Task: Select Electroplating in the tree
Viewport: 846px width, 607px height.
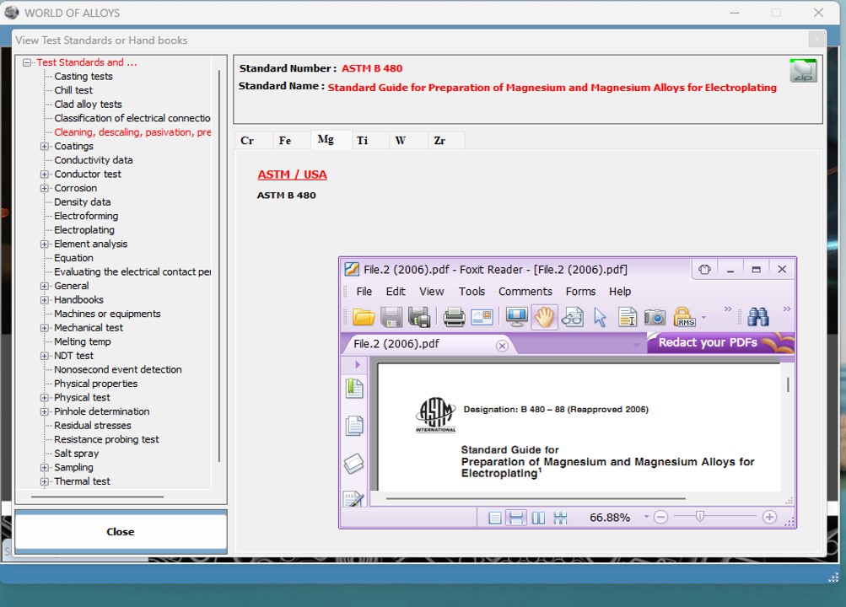Action: [x=84, y=230]
